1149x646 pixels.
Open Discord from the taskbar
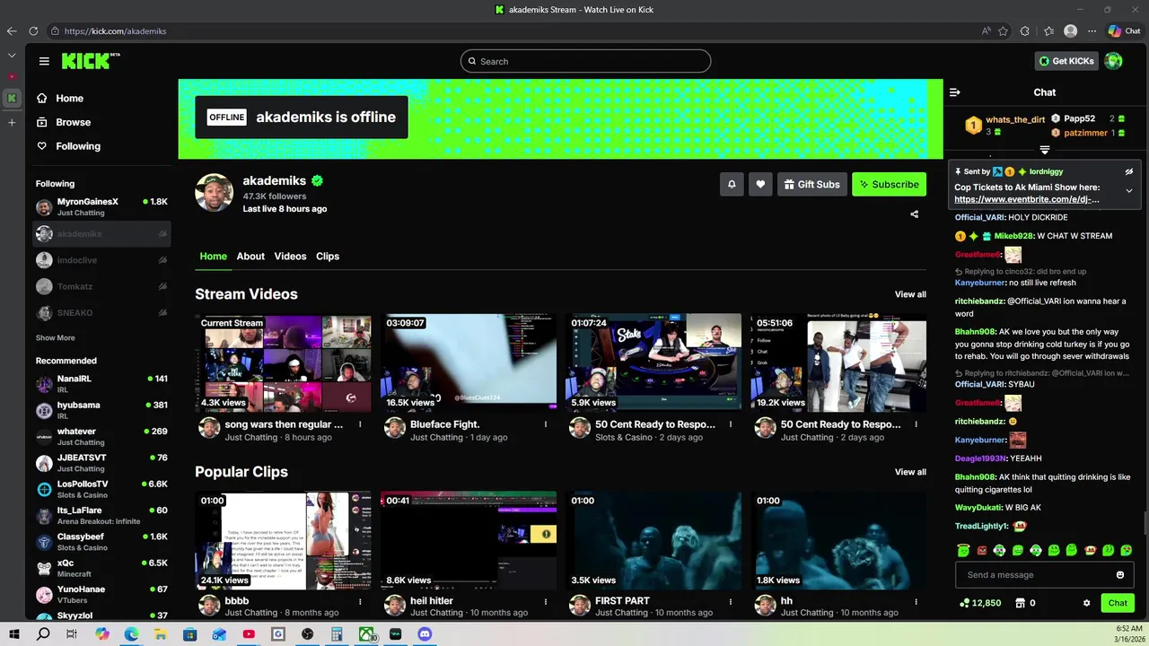[x=425, y=634]
